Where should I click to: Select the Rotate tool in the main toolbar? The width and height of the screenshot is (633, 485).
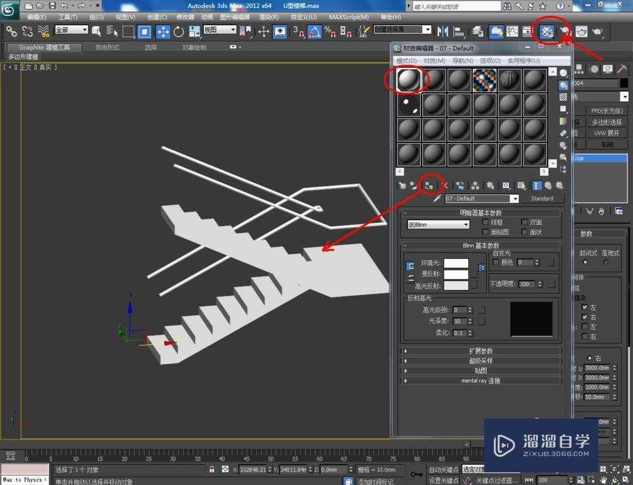pos(179,32)
